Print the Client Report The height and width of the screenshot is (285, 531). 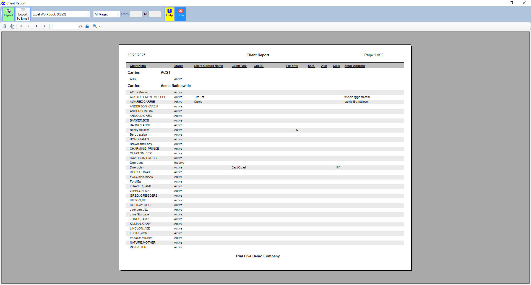coord(4,26)
